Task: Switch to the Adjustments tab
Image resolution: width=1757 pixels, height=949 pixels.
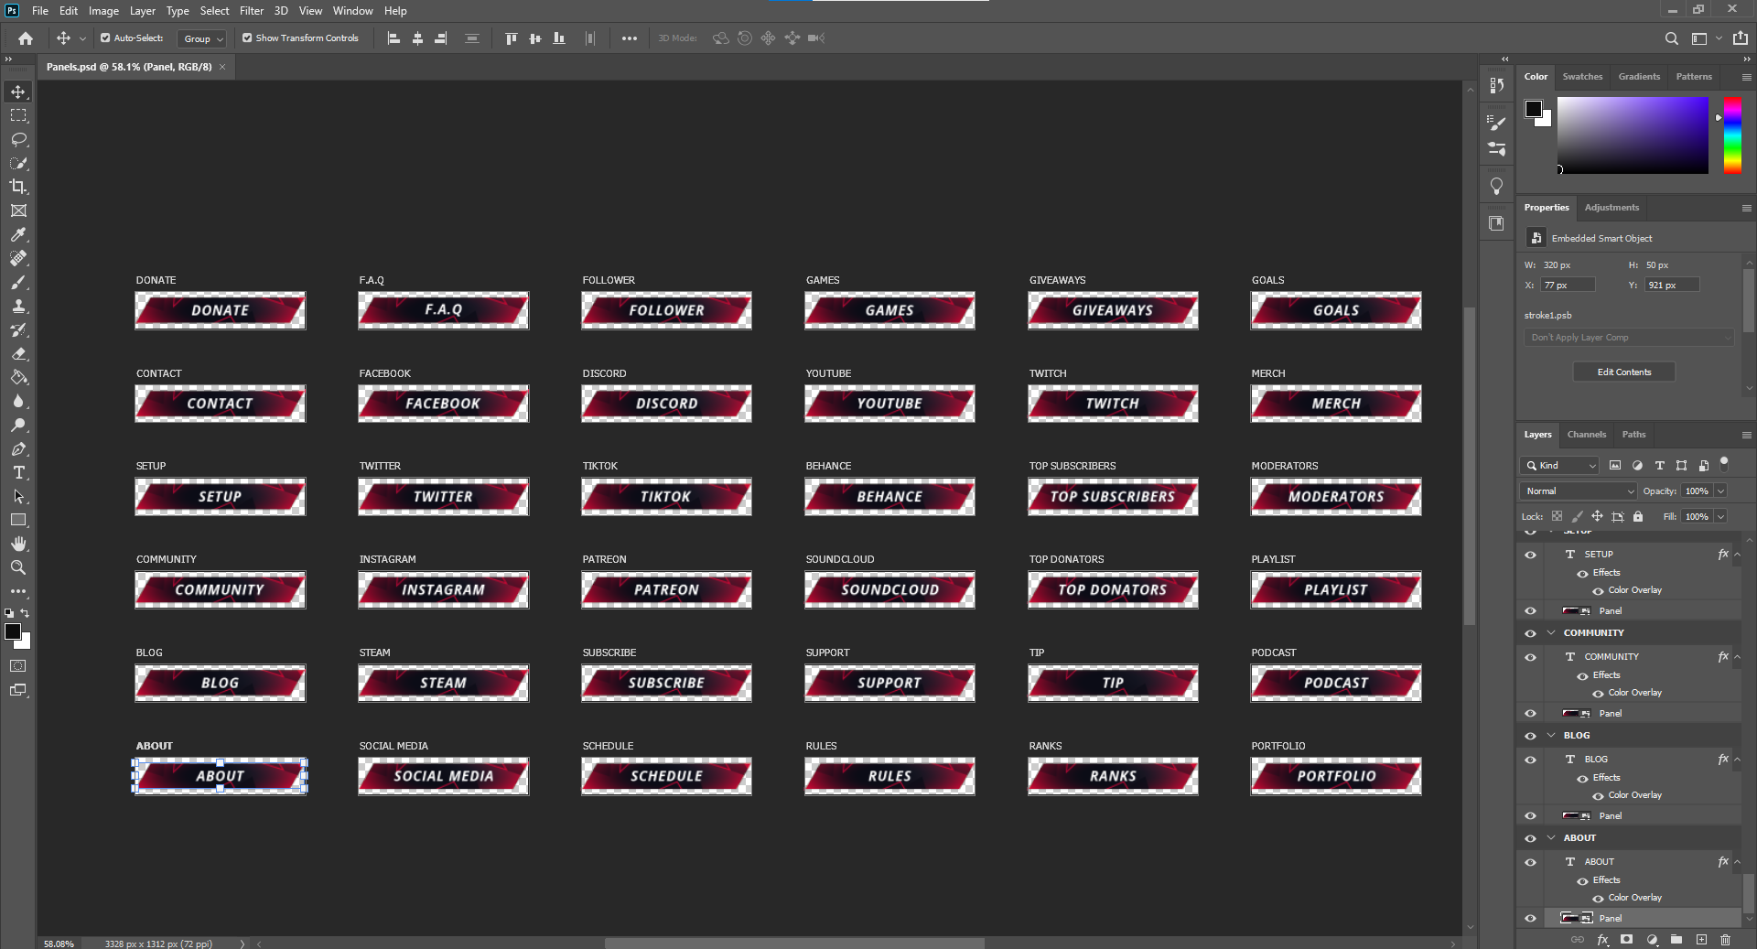Action: click(x=1611, y=208)
